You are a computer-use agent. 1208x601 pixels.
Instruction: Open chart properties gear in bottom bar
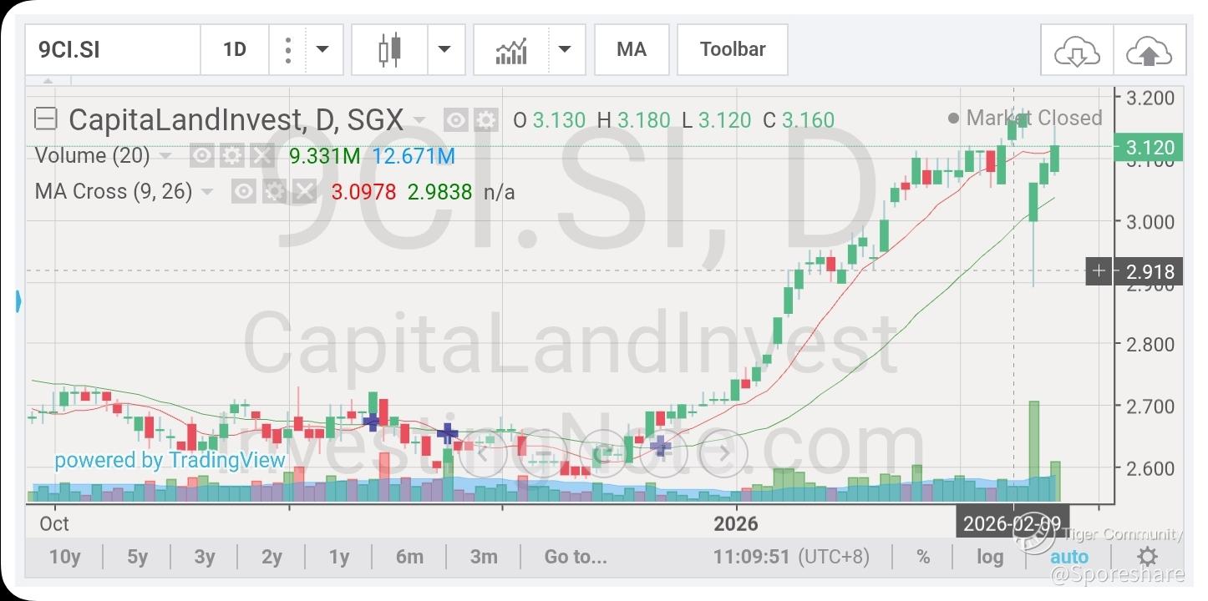pyautogui.click(x=1148, y=557)
